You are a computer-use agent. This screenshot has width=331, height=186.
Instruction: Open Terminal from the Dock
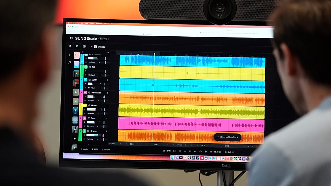(x=248, y=159)
